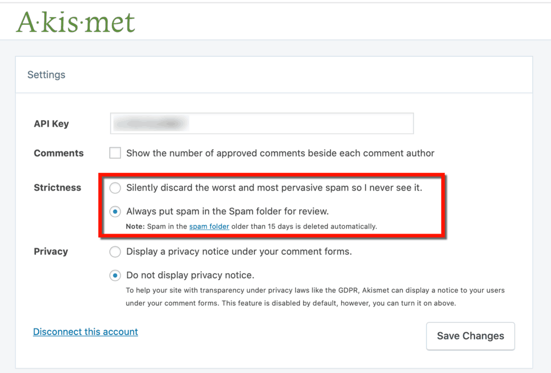The image size is (551, 373).
Task: Select silently discard pervasive spam option
Action: [x=115, y=188]
